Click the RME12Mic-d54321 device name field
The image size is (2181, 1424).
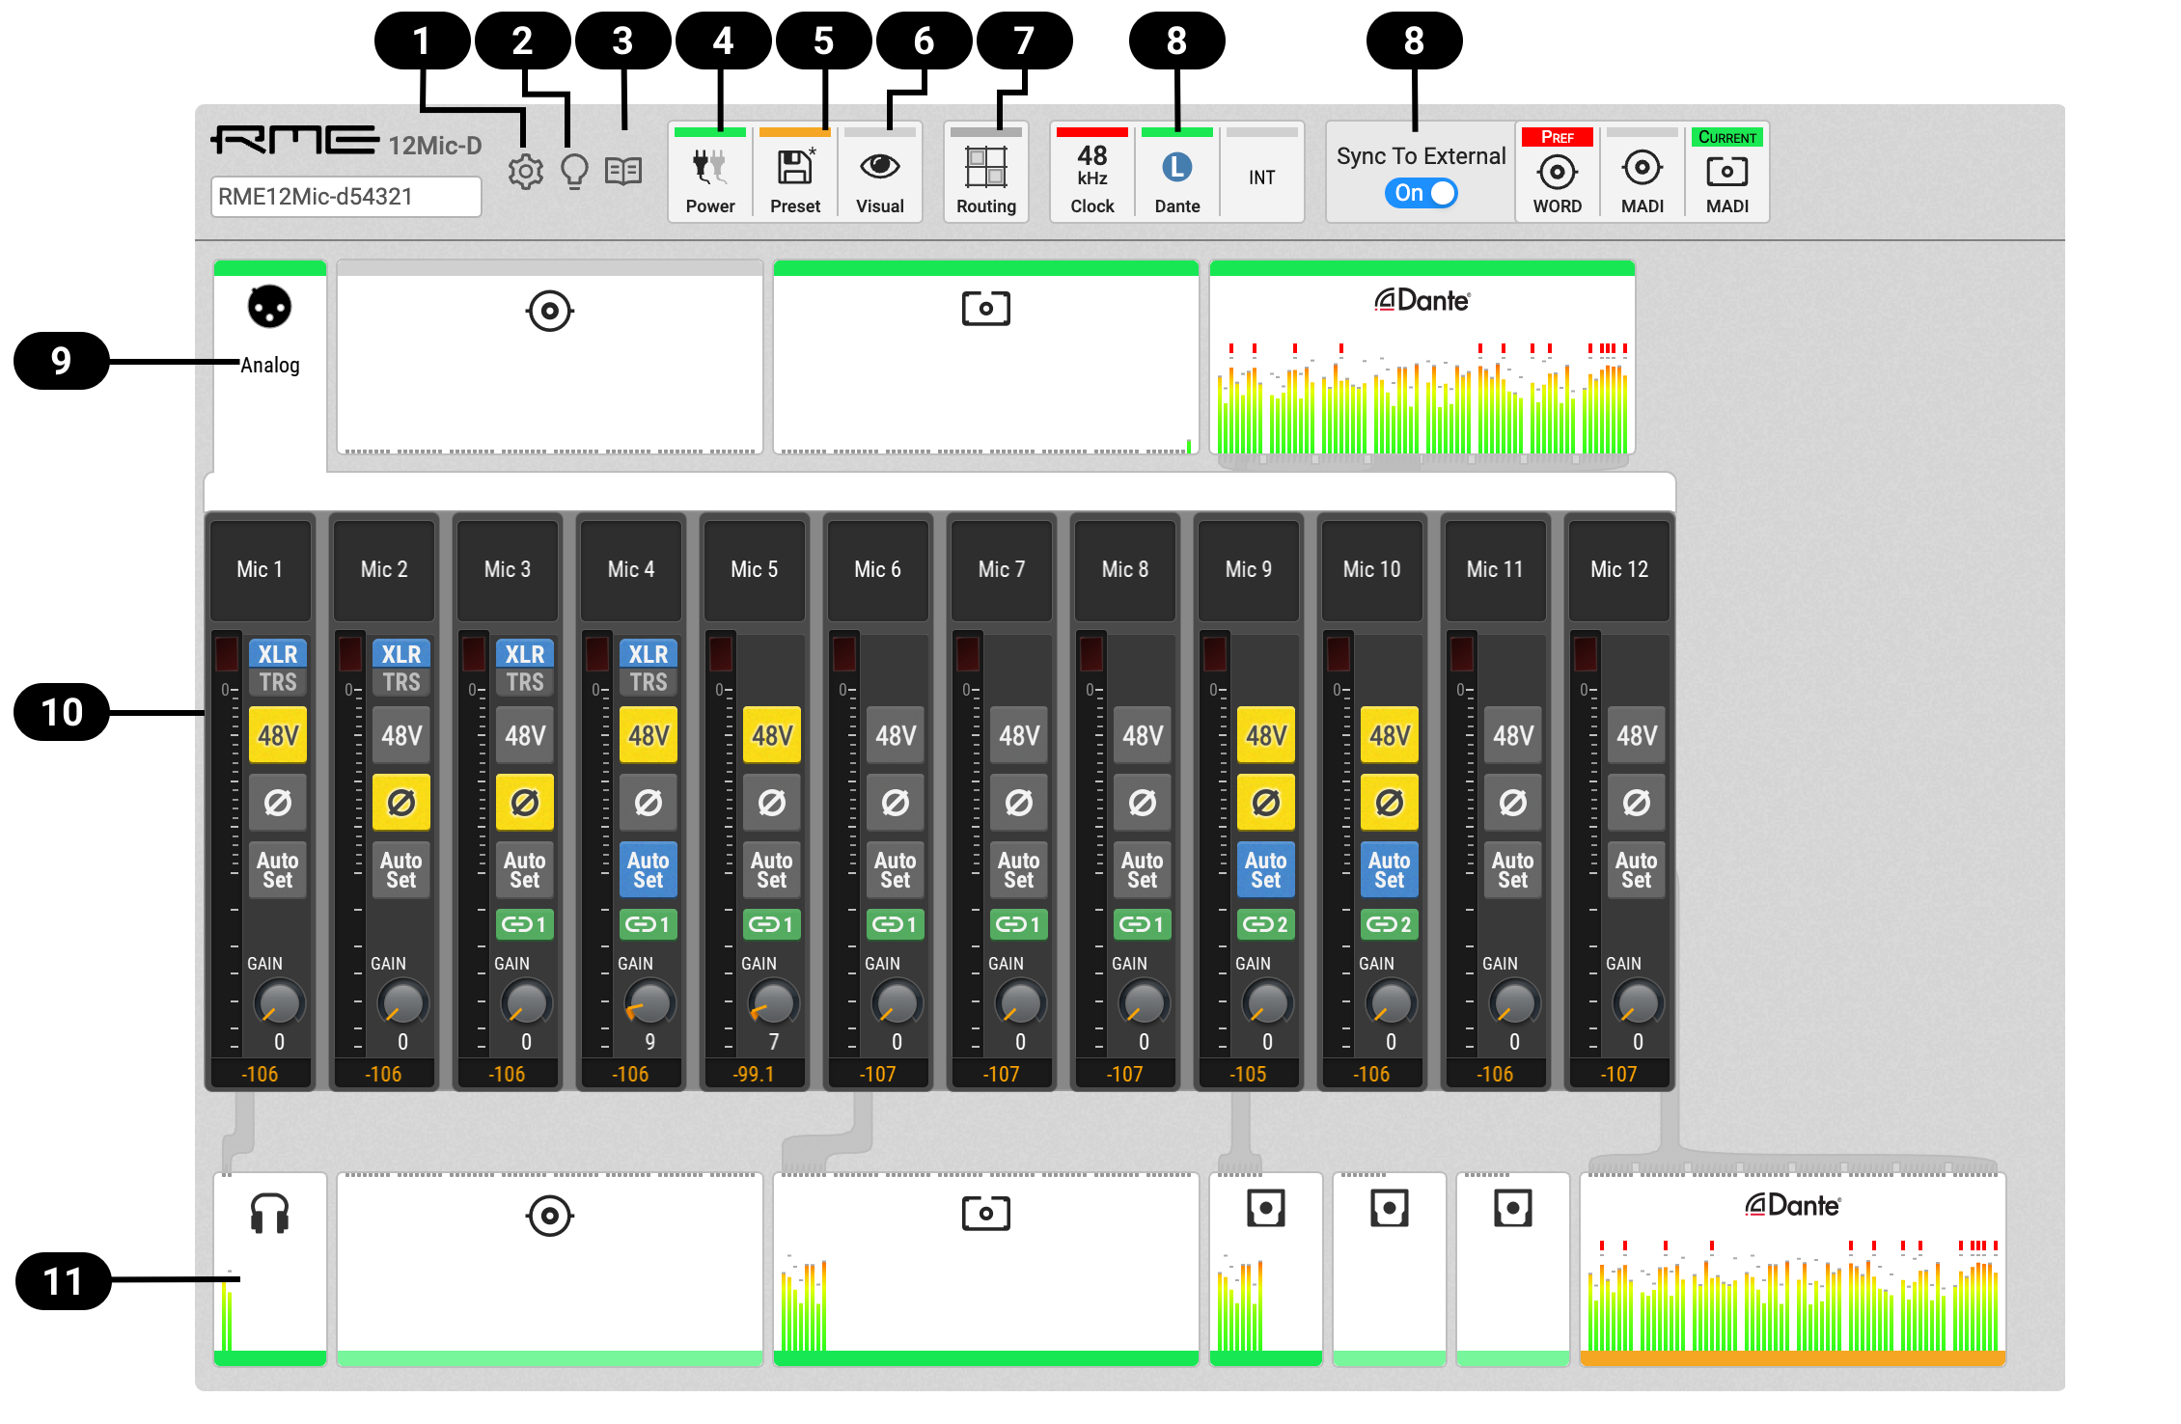(345, 197)
